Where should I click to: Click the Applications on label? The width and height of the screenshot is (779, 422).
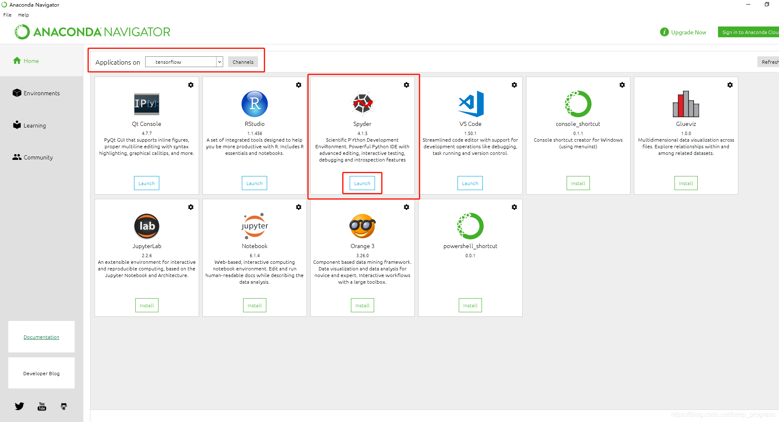(x=118, y=62)
